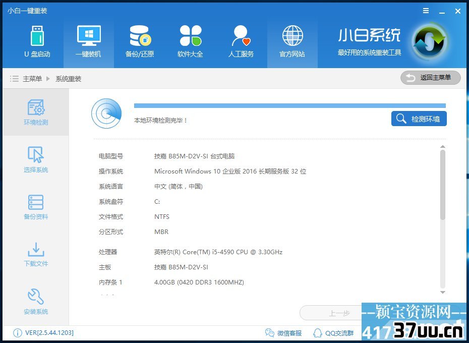Open 微信客服 link
Screen dimensions: 469x343
point(283,333)
